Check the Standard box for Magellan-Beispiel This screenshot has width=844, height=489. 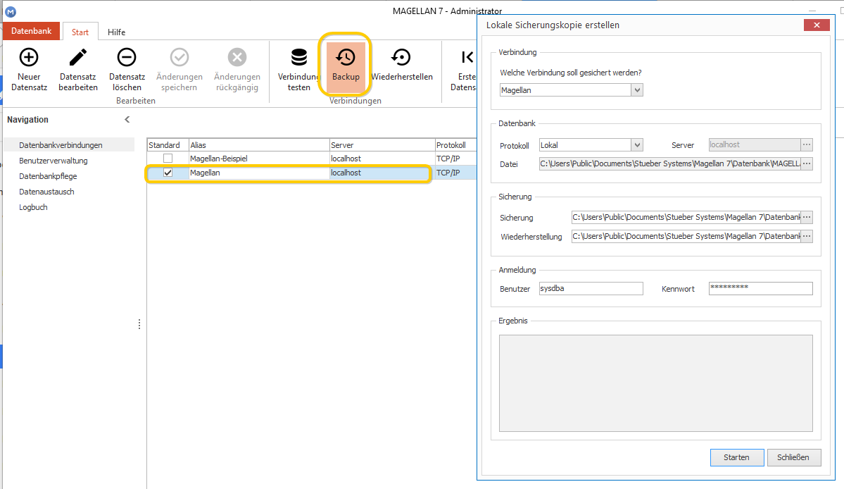coord(168,159)
